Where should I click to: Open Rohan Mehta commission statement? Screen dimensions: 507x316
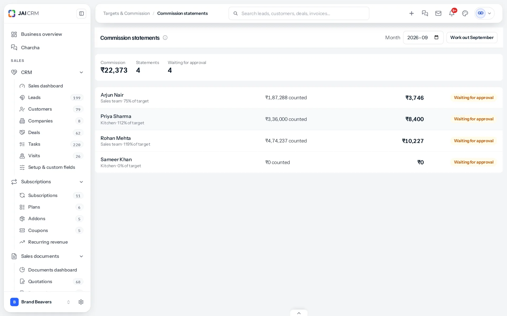click(x=299, y=141)
